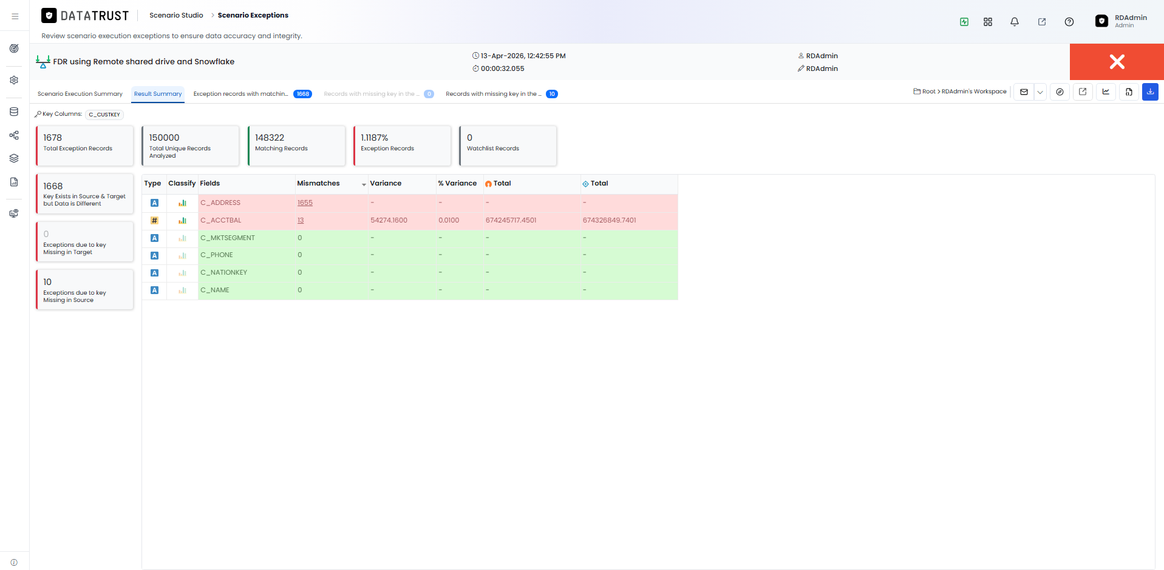Image resolution: width=1164 pixels, height=570 pixels.
Task: Open Records with missing key tab (10)
Action: (502, 94)
